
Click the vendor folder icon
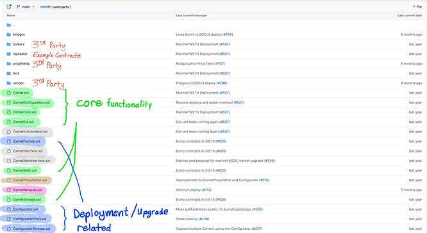(x=9, y=83)
